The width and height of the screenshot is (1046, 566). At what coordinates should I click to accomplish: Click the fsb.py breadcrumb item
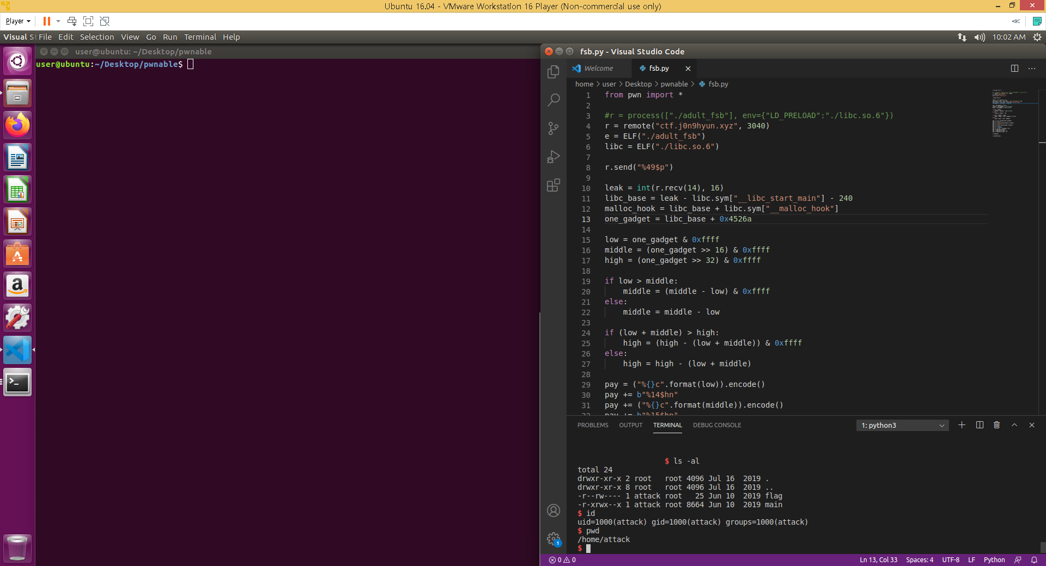point(714,84)
